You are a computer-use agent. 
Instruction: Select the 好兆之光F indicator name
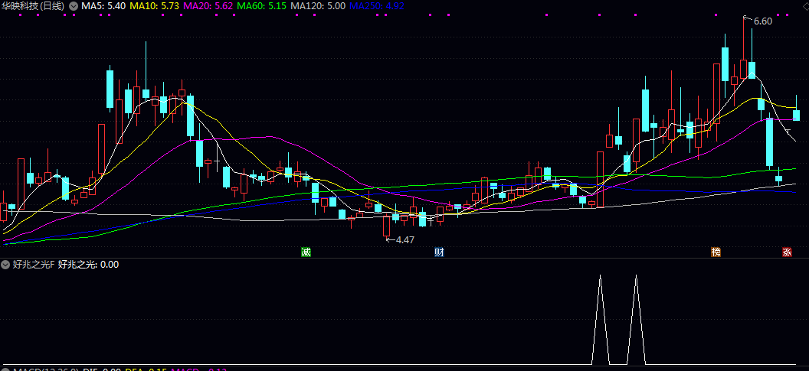pyautogui.click(x=34, y=265)
